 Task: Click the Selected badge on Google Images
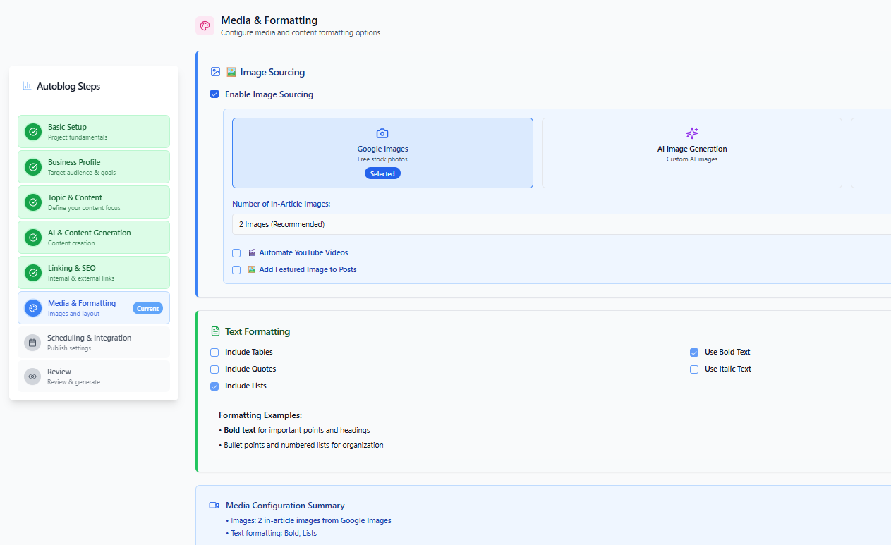[x=382, y=173]
